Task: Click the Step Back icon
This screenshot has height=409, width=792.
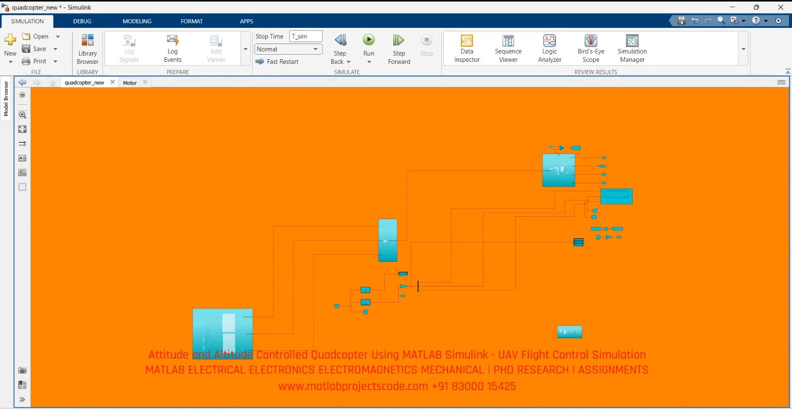Action: pos(341,40)
